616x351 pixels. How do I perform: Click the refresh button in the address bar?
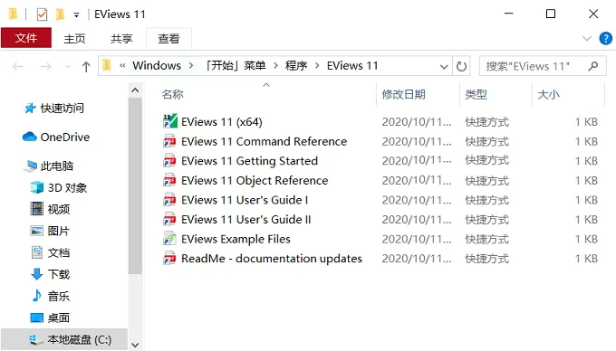(x=462, y=66)
